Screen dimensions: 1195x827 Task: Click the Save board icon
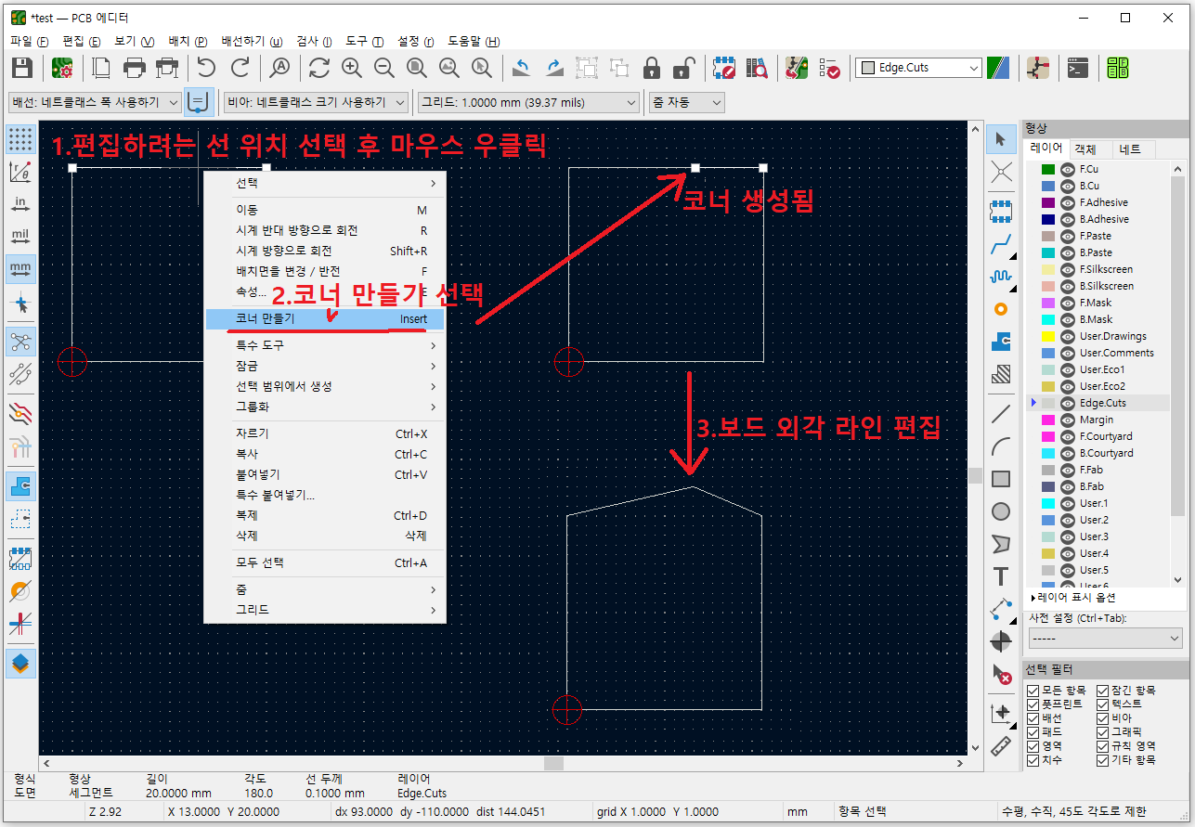tap(21, 68)
